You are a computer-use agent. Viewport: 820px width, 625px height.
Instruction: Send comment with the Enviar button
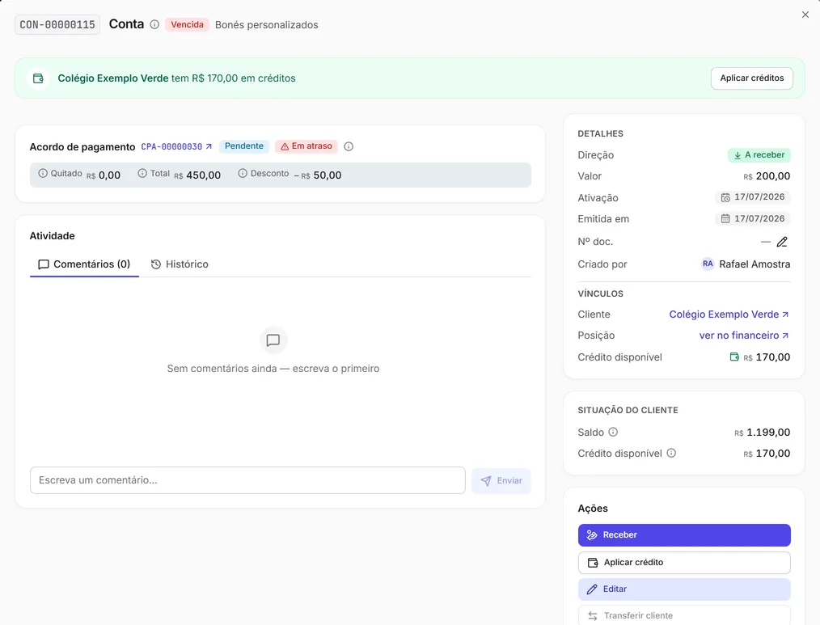pyautogui.click(x=501, y=480)
